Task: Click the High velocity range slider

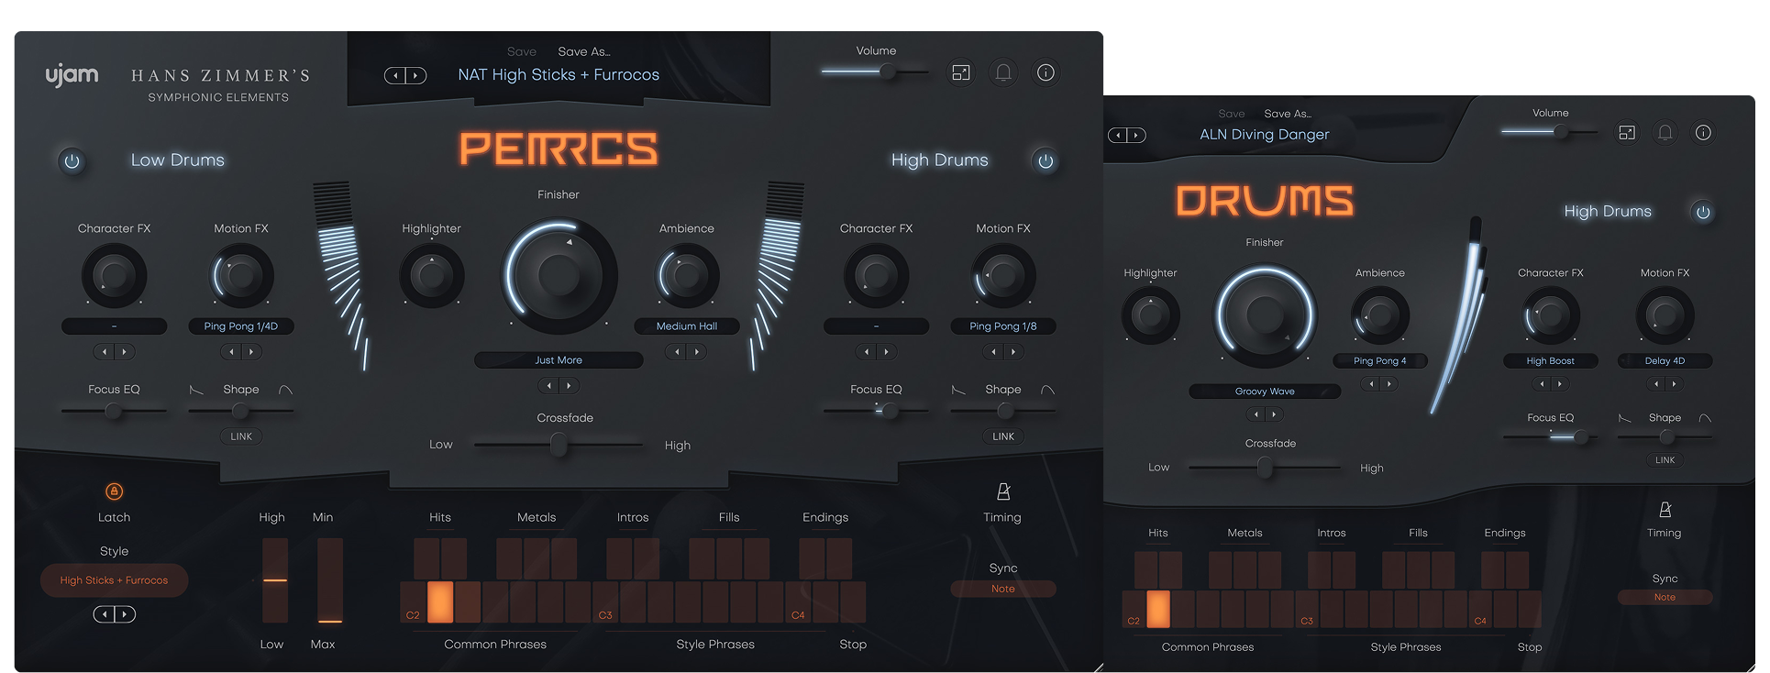Action: point(275,580)
